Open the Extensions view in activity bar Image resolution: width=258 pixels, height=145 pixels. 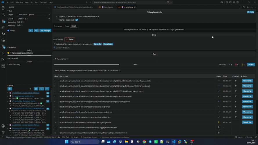pyautogui.click(x=3, y=47)
